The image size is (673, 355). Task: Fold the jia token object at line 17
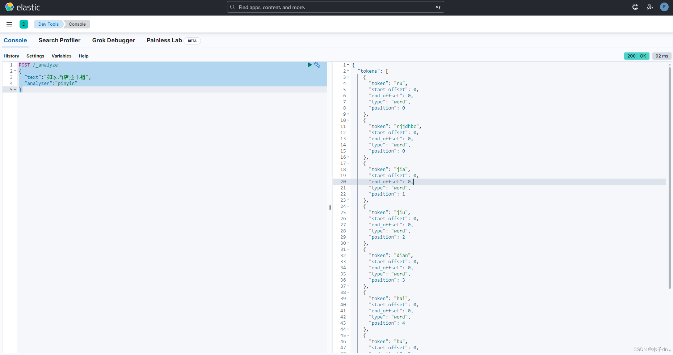tap(348, 163)
